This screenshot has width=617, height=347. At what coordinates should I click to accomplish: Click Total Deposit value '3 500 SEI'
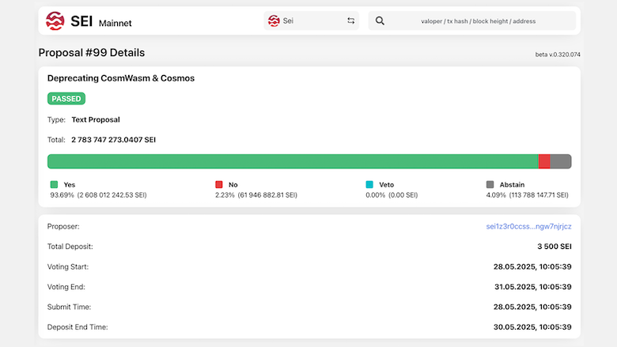tap(555, 247)
